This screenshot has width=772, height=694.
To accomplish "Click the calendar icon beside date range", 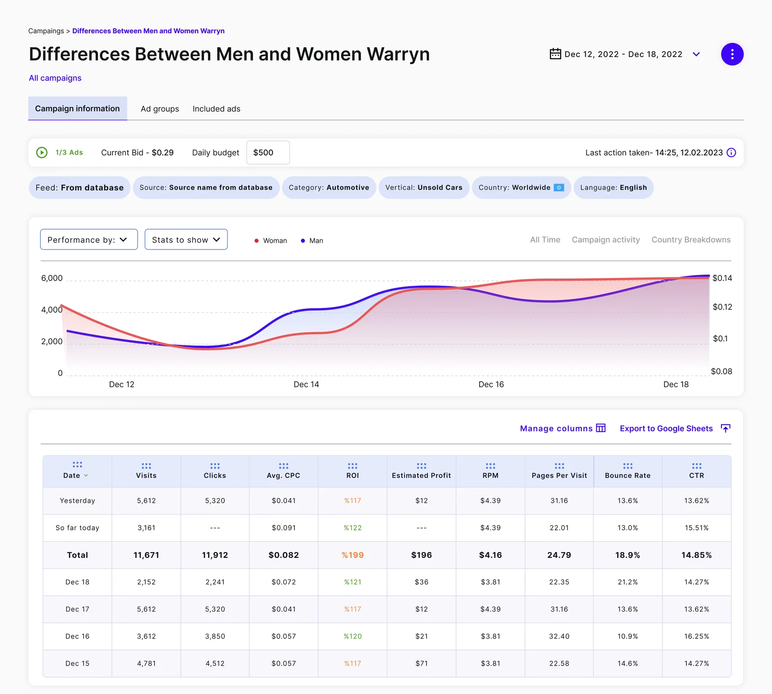I will point(555,54).
